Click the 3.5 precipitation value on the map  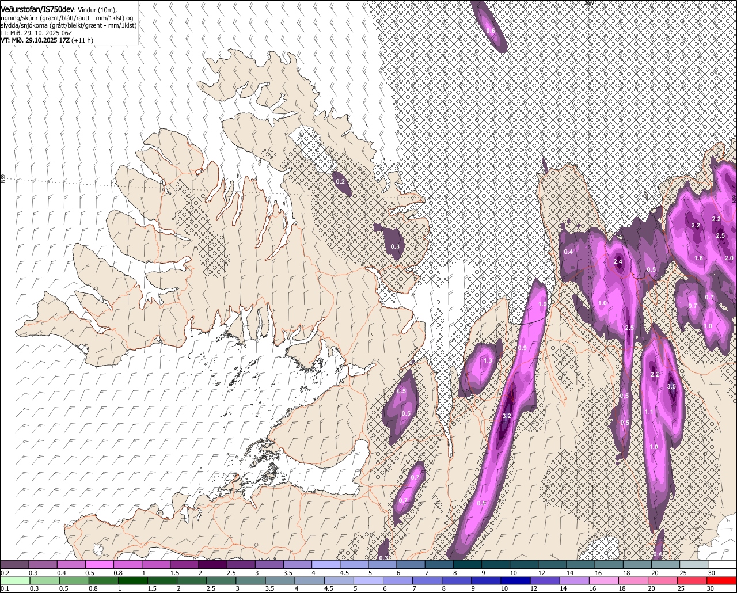(671, 386)
